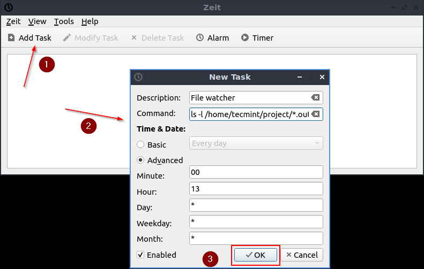
Task: Focus the Hour field showing 13
Action: tap(256, 189)
